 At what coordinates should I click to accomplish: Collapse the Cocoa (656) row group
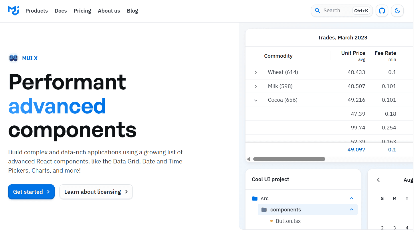256,100
